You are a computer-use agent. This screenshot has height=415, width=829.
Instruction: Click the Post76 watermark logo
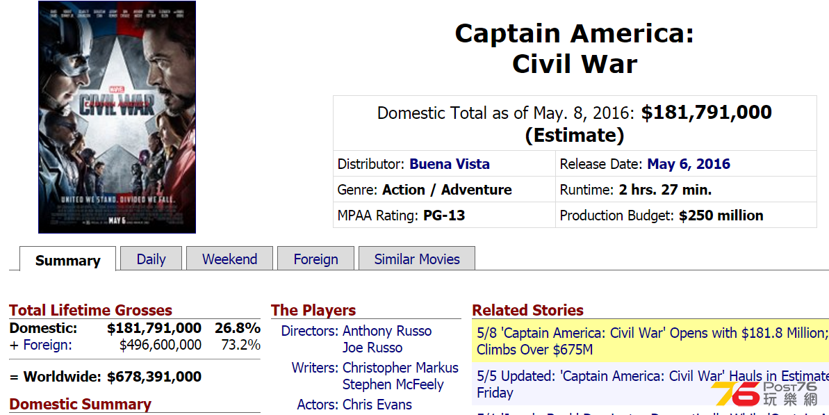pyautogui.click(x=764, y=394)
